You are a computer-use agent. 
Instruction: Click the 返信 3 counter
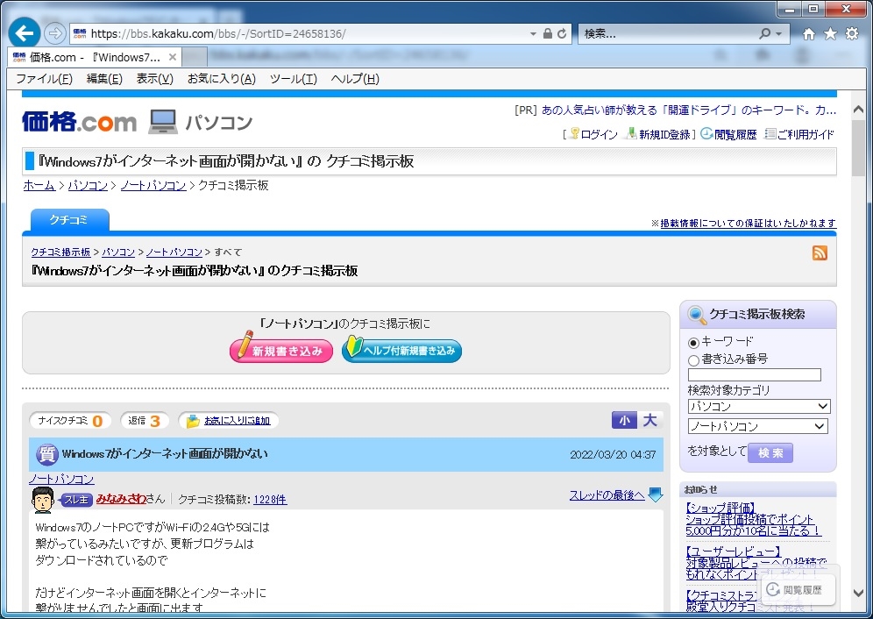[x=145, y=421]
